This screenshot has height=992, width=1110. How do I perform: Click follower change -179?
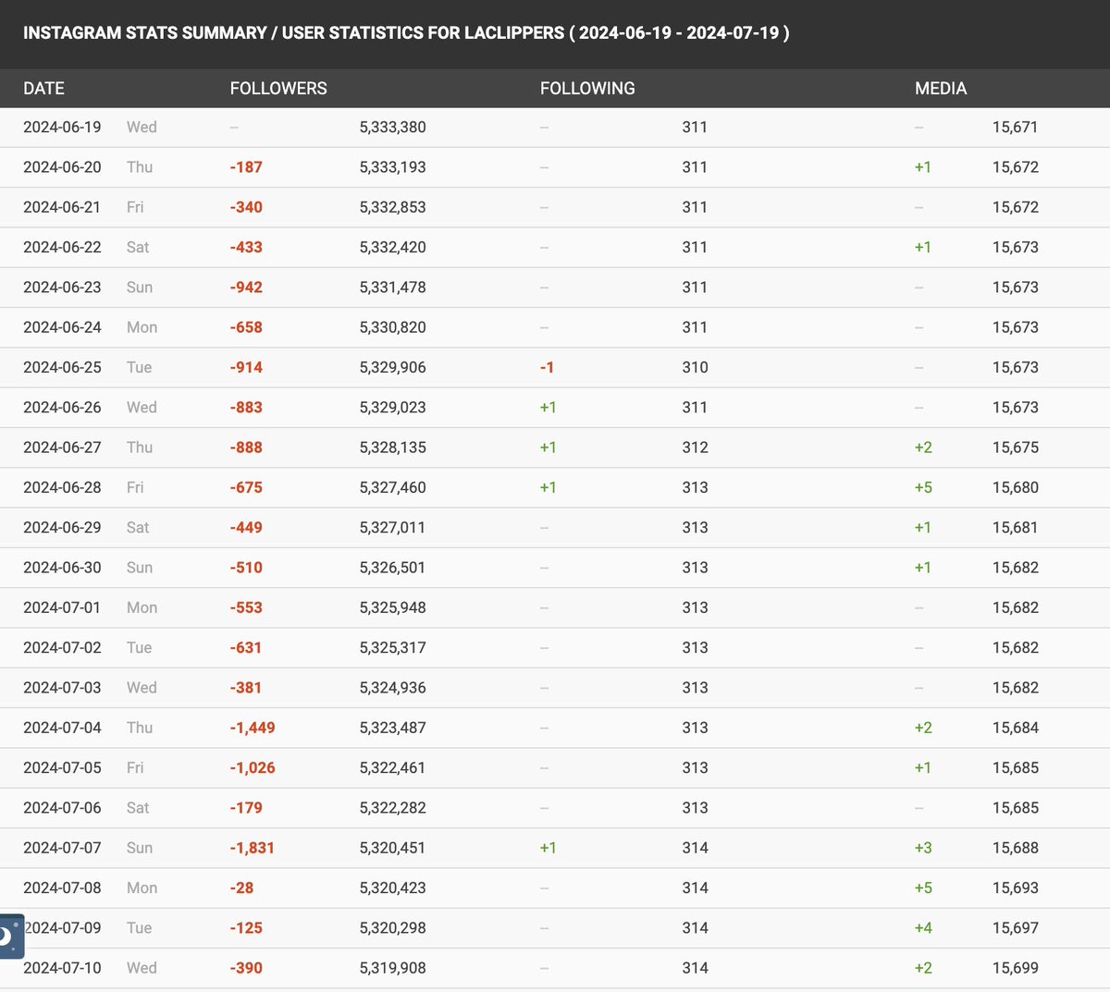pyautogui.click(x=246, y=808)
